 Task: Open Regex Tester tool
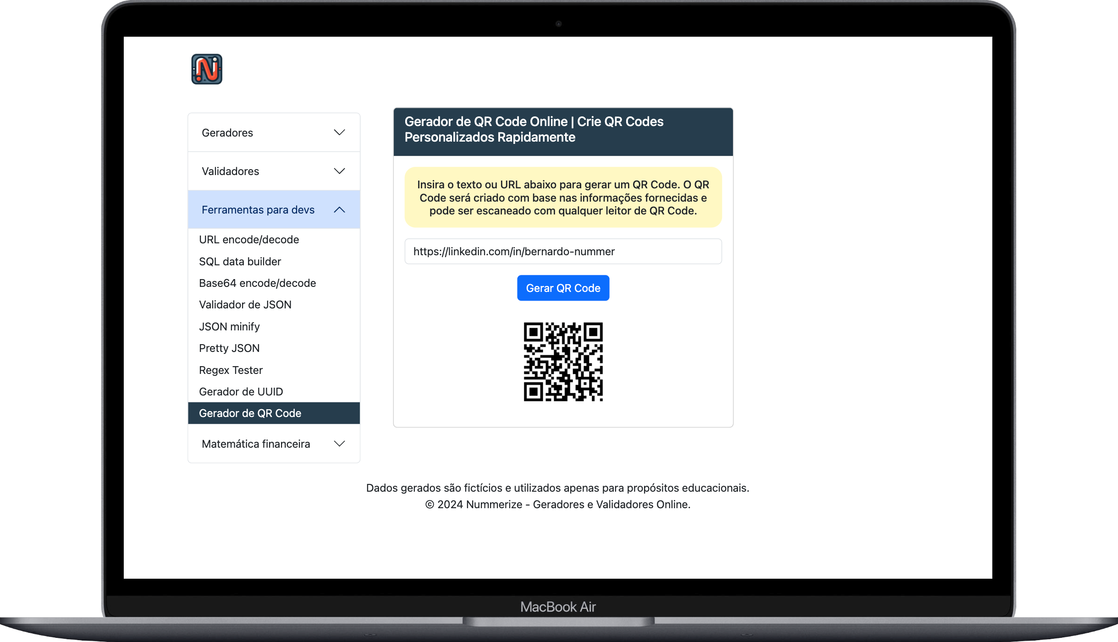[x=231, y=370]
